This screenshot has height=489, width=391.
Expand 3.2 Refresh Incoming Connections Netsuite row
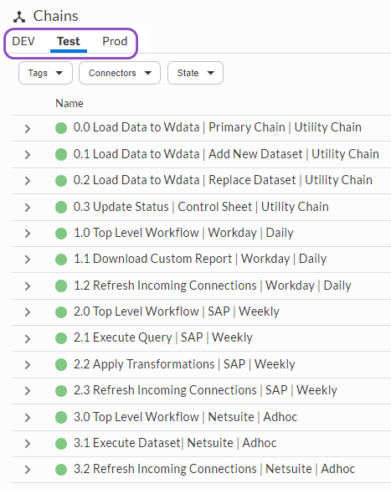(x=28, y=470)
